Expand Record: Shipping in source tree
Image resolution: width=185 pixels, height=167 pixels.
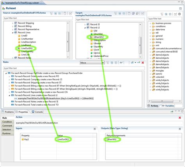point(12,23)
